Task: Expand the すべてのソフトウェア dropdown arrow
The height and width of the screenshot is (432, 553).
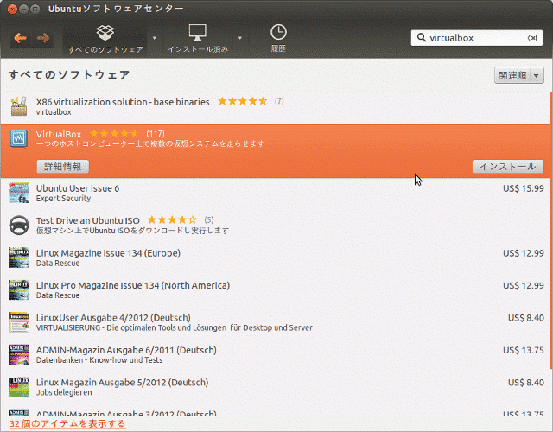Action: point(154,38)
